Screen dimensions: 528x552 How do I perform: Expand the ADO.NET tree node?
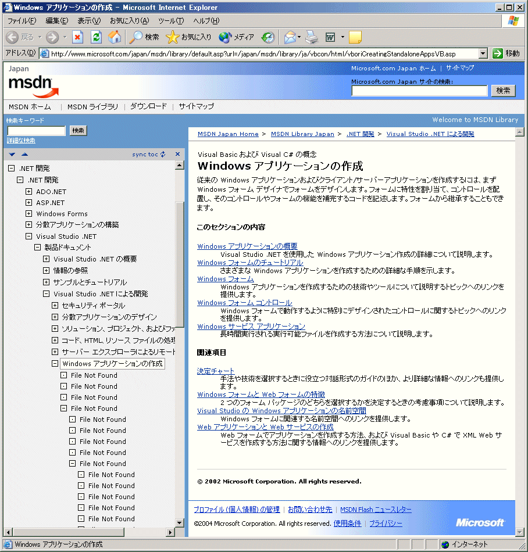click(x=28, y=192)
